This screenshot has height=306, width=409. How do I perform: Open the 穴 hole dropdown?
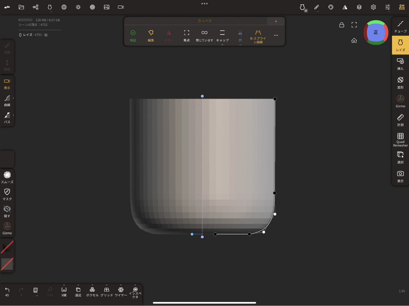(x=240, y=36)
